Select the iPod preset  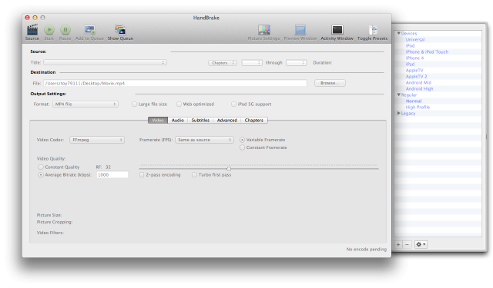pyautogui.click(x=410, y=46)
